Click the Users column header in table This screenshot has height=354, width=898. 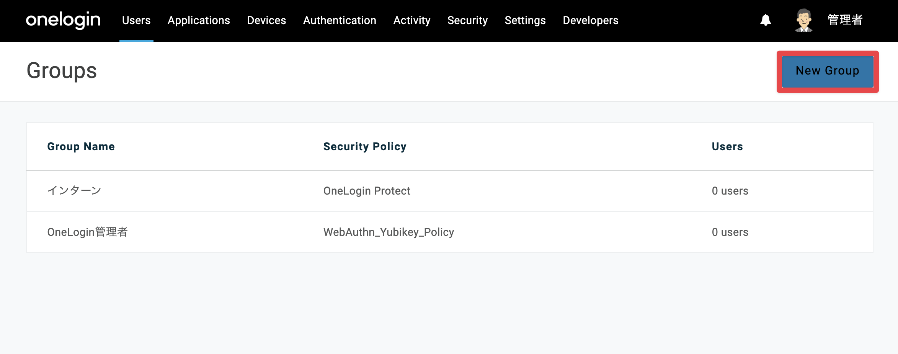tap(727, 146)
